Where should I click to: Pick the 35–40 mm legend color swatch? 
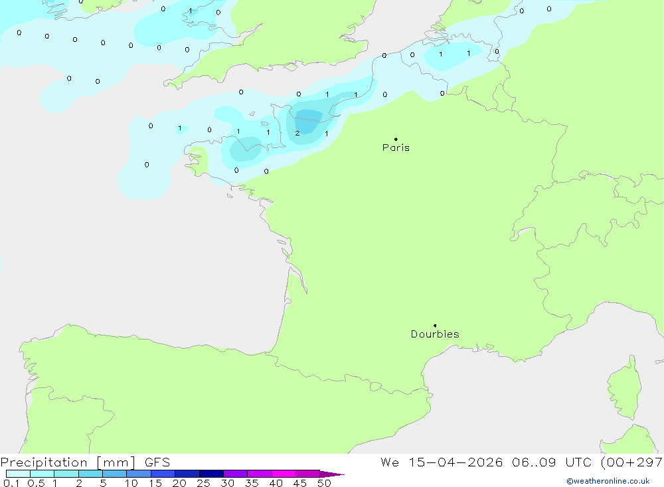pos(260,474)
